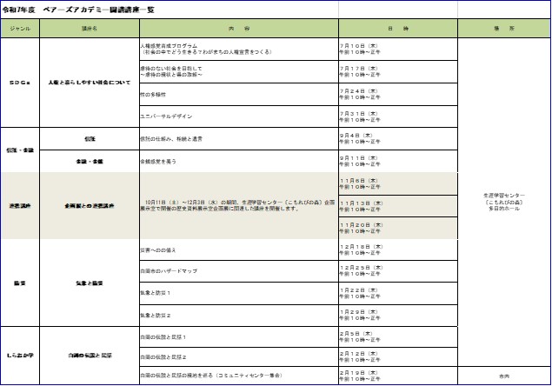The width and height of the screenshot is (552, 386).
Task: Click the 2月12日(木) date cell
Action: 398,356
